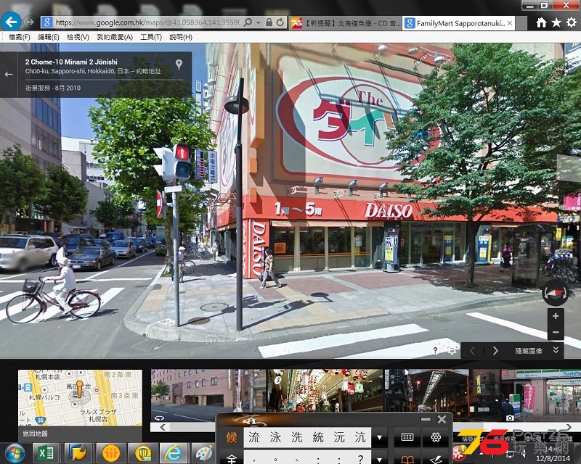
Task: Select candidate character 沆
Action: [x=360, y=437]
